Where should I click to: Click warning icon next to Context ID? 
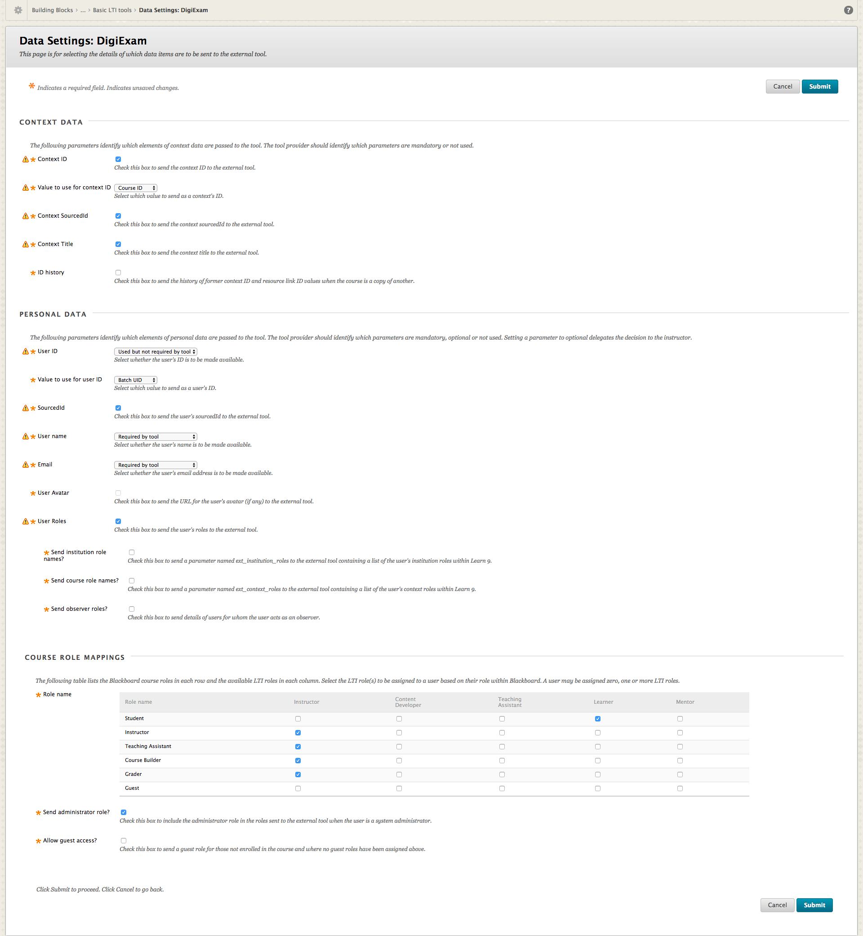26,159
